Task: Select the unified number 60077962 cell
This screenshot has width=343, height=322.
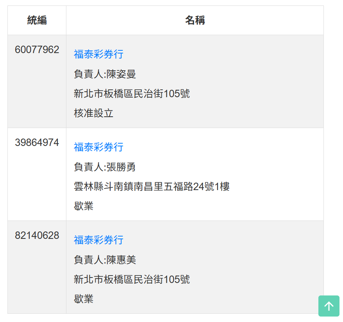Action: point(37,50)
